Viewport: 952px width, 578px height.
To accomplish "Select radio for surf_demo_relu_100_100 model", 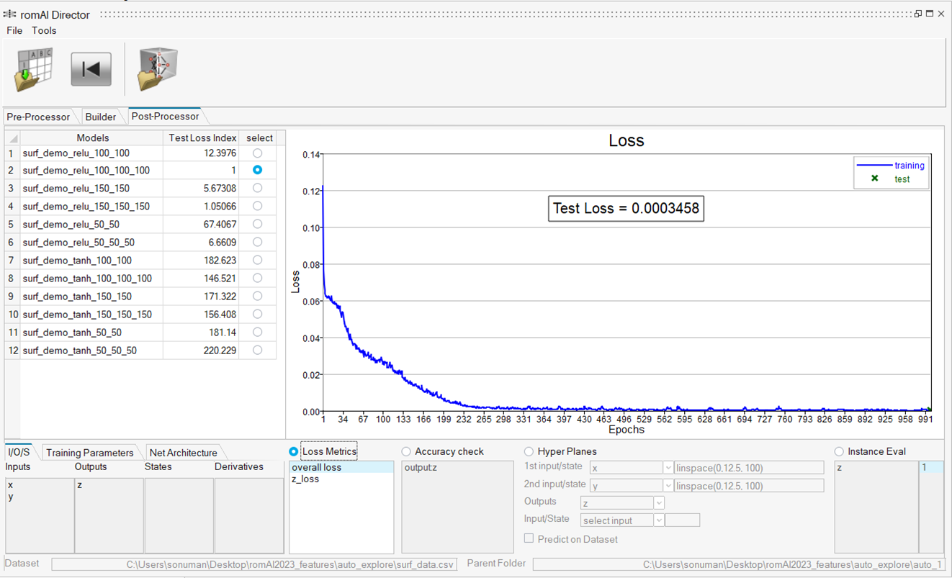I will pos(257,153).
